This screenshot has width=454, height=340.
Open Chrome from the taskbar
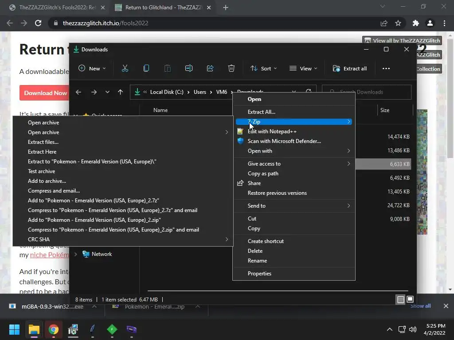click(x=53, y=329)
